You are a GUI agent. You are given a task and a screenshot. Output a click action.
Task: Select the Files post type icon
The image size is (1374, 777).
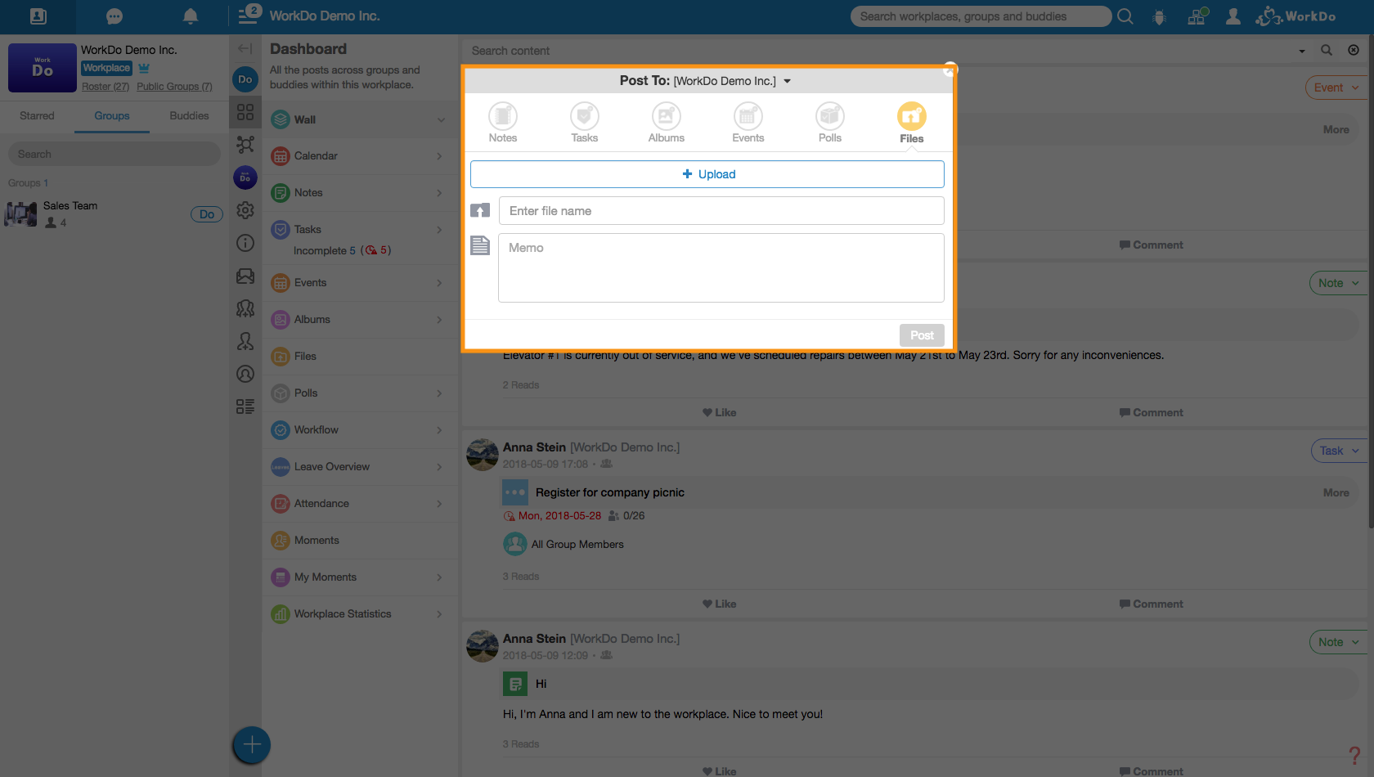911,116
